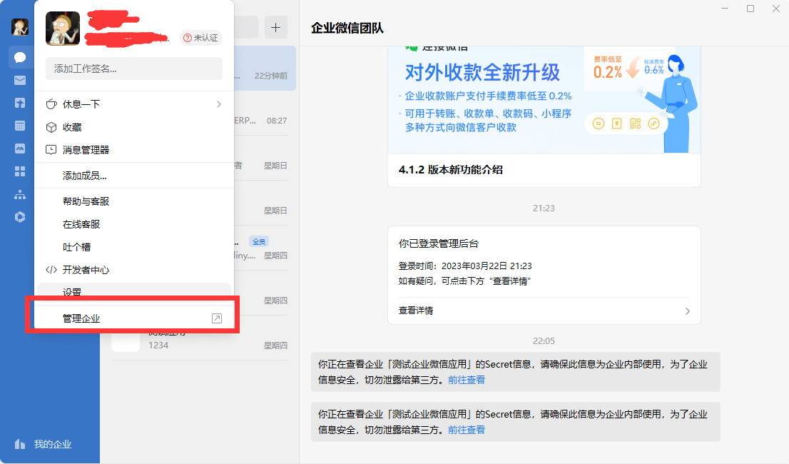Click the 你已登录管理后台 card title

438,243
